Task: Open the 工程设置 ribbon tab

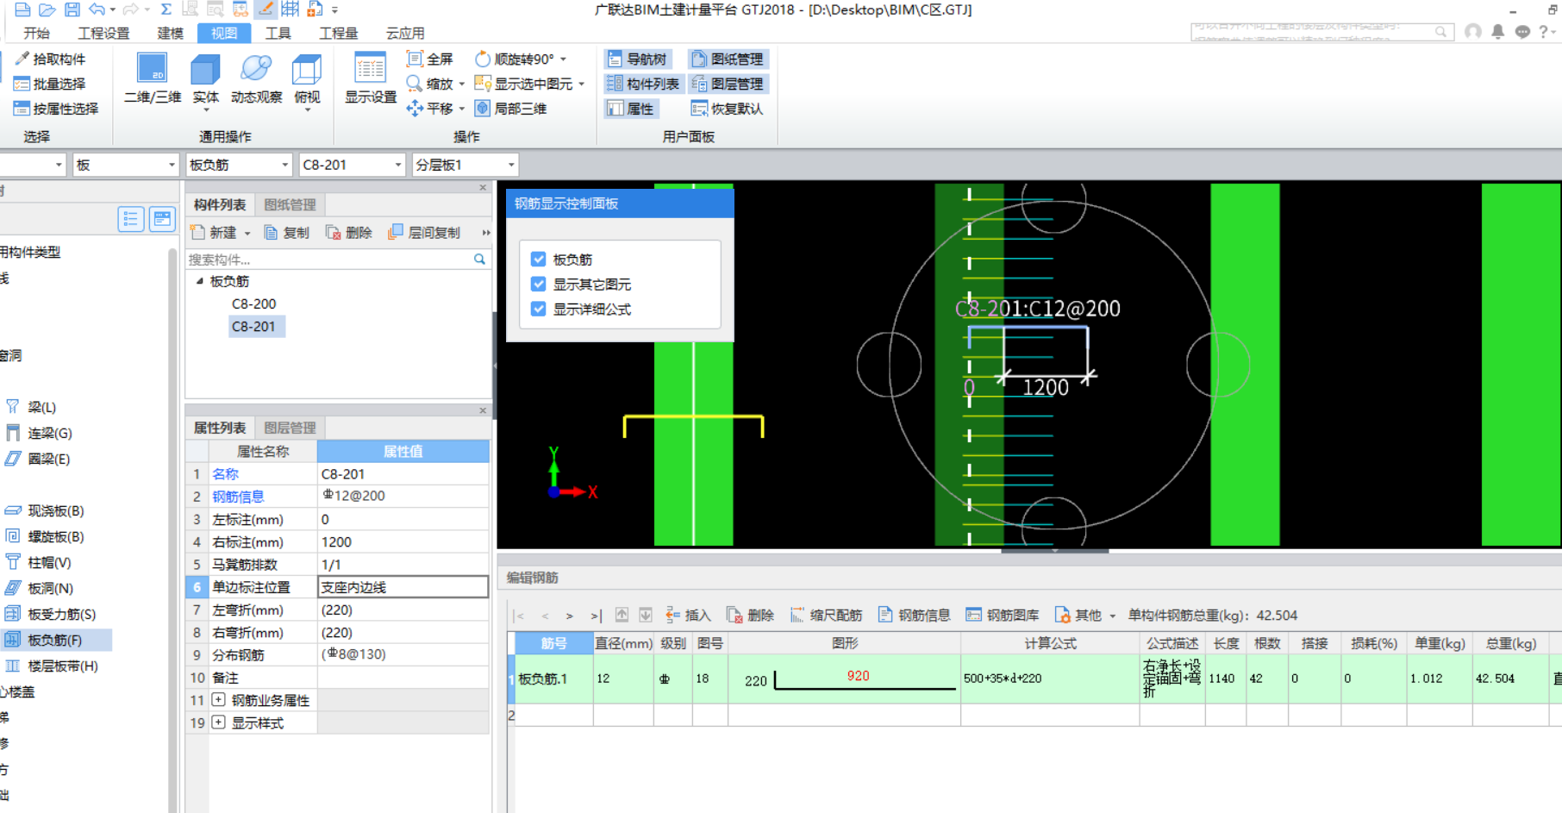Action: pos(103,33)
